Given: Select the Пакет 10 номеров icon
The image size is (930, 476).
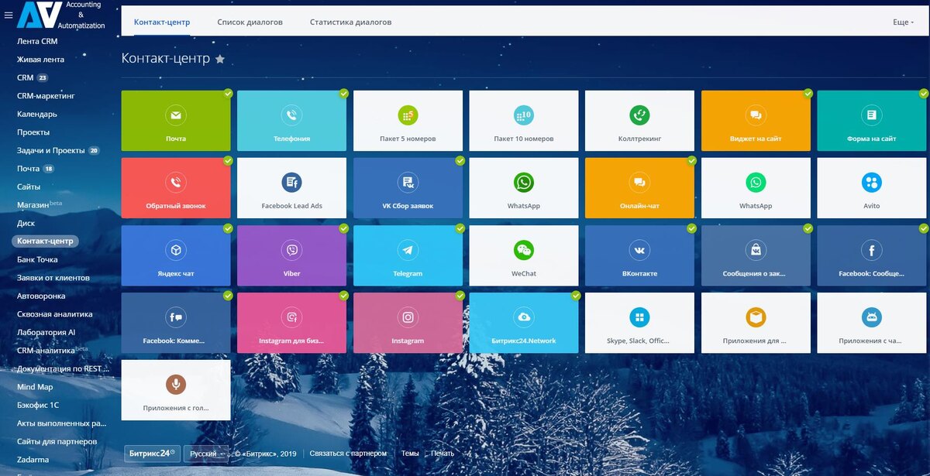Looking at the screenshot, I should (x=524, y=115).
